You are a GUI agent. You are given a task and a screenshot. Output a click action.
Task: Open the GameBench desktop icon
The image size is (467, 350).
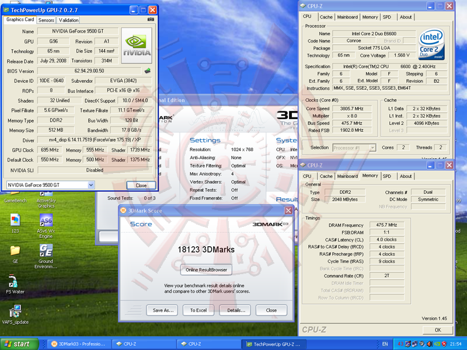[x=15, y=198]
